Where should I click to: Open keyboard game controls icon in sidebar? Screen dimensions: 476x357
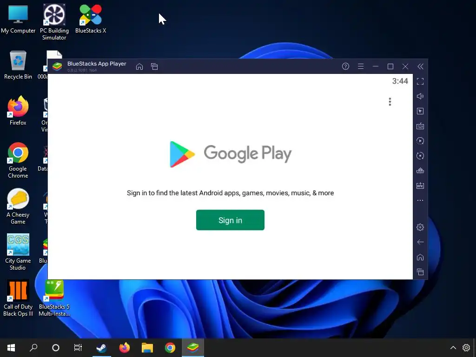tap(420, 126)
